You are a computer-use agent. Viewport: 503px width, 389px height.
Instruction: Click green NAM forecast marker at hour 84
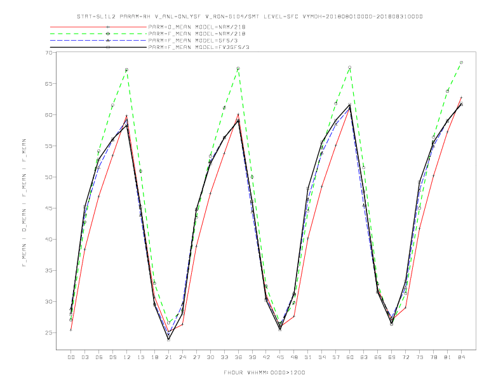pyautogui.click(x=461, y=62)
